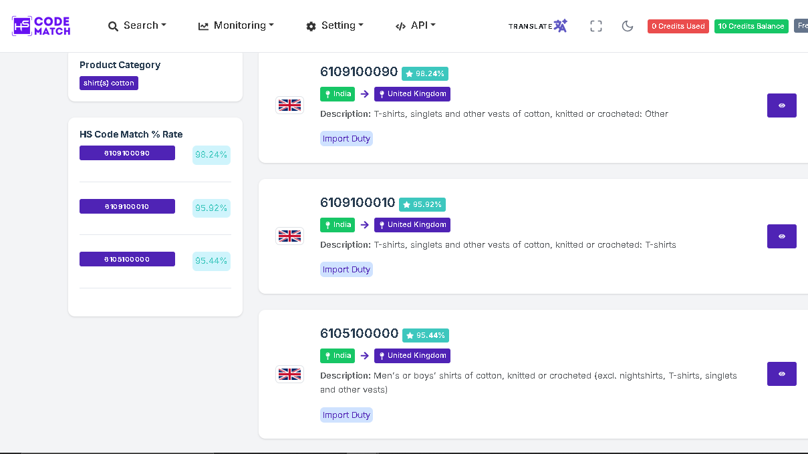Click the UK flag beside 6109100090
Viewport: 808px width, 454px height.
click(289, 105)
